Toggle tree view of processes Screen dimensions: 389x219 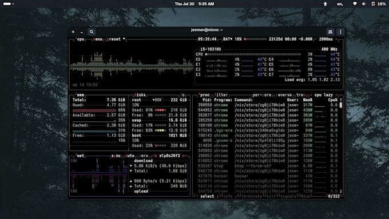point(301,95)
